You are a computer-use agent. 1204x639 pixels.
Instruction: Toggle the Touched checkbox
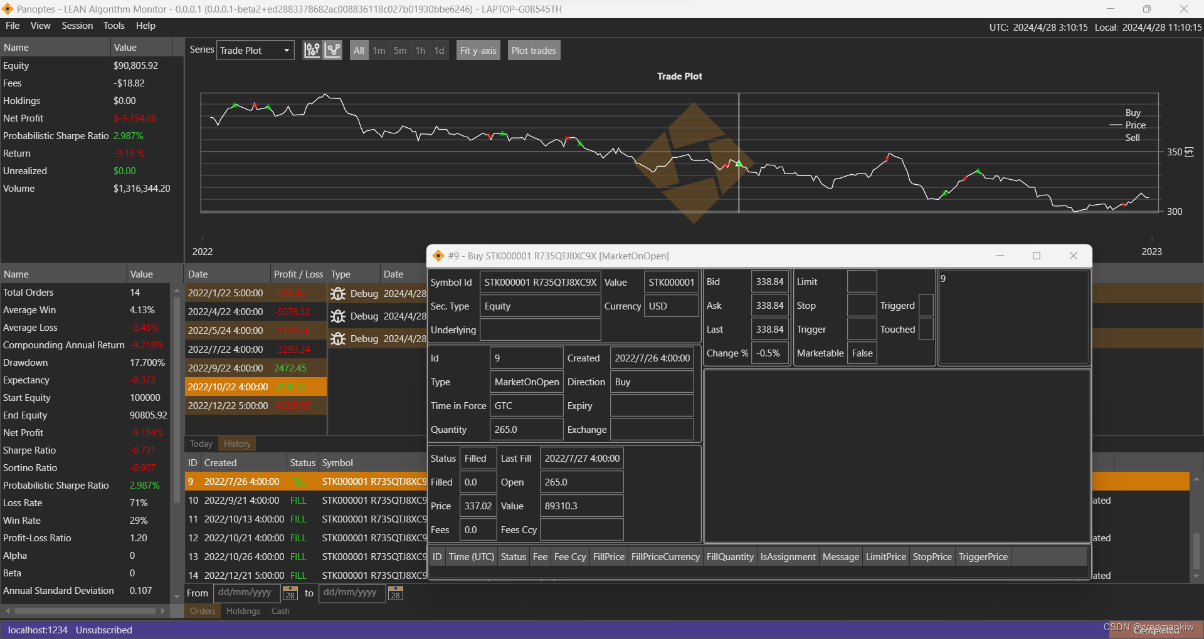click(x=926, y=330)
